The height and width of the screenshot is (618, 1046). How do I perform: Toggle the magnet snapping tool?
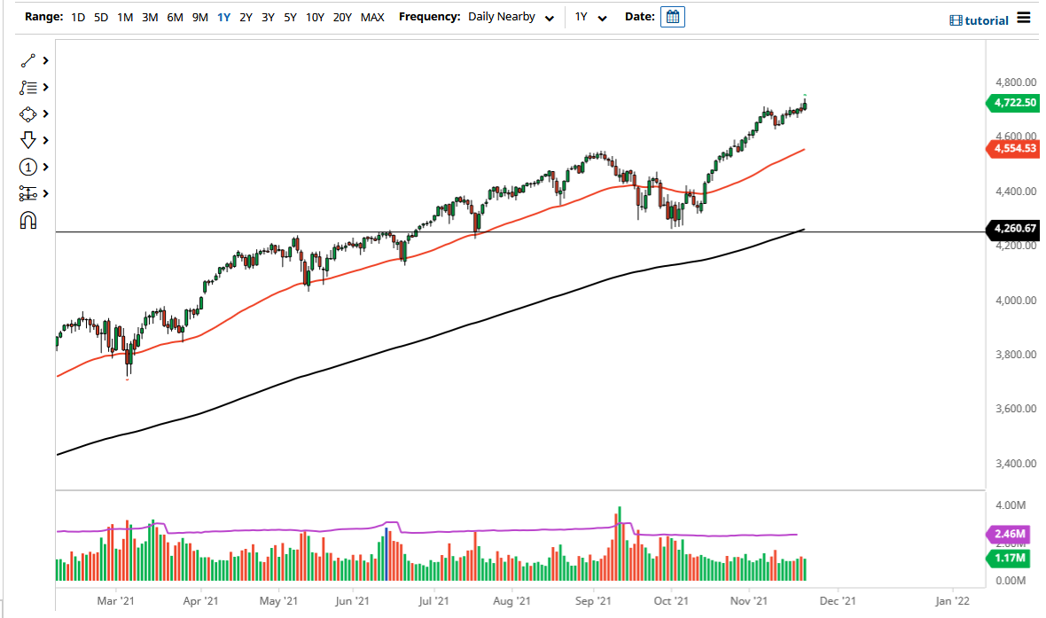pyautogui.click(x=27, y=220)
